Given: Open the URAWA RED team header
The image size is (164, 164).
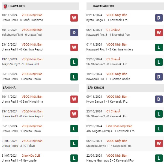Looking at the screenshot, I should 40,6.
